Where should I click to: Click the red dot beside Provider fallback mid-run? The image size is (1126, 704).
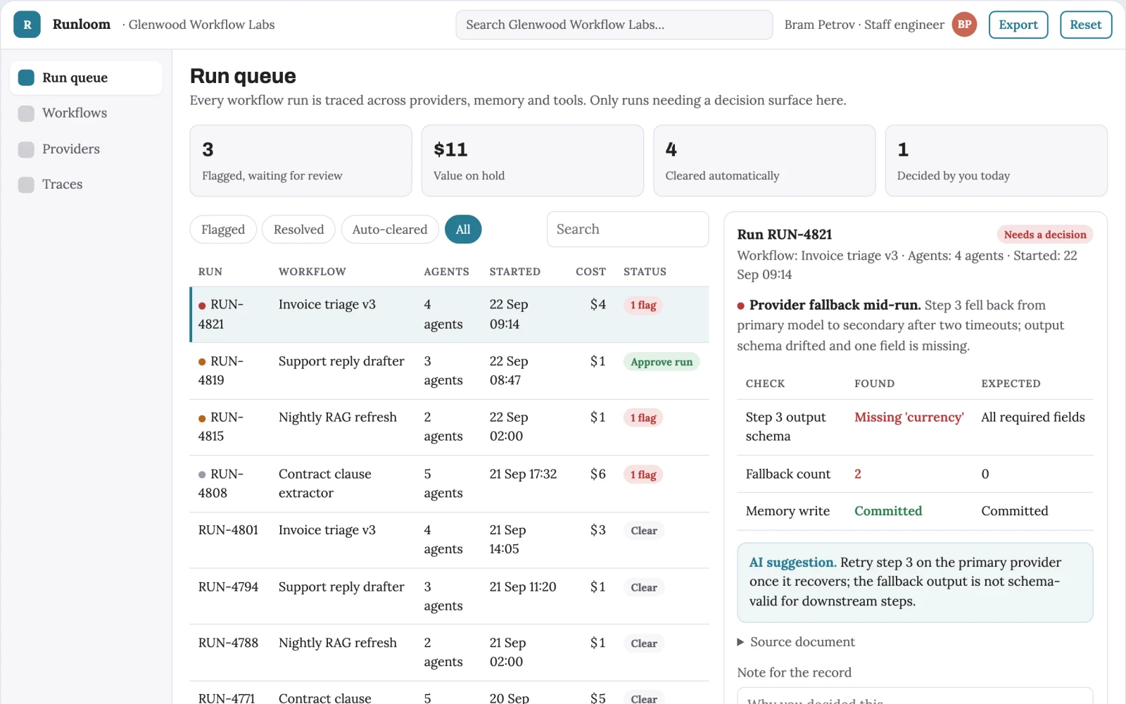pos(740,306)
